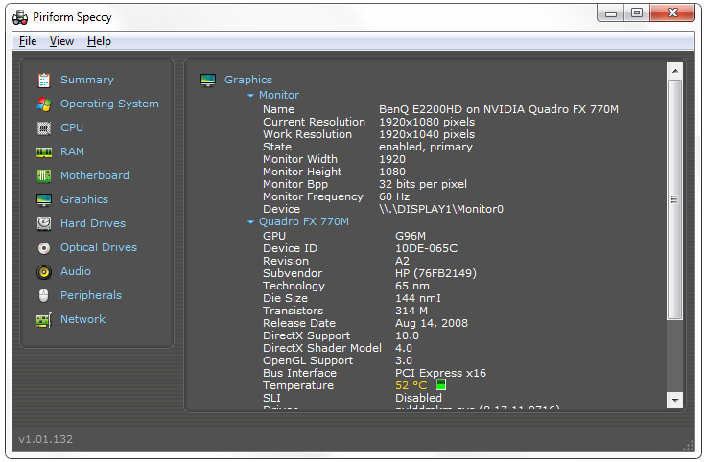Click the scrollbar down arrow
705x462 pixels.
pyautogui.click(x=675, y=400)
